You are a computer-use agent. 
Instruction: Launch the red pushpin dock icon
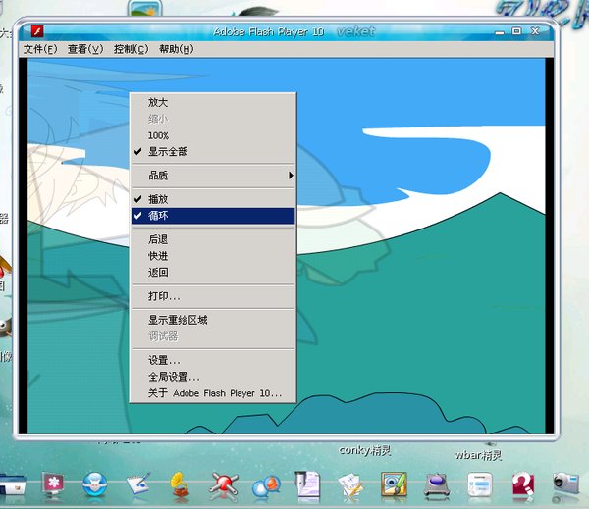(225, 484)
